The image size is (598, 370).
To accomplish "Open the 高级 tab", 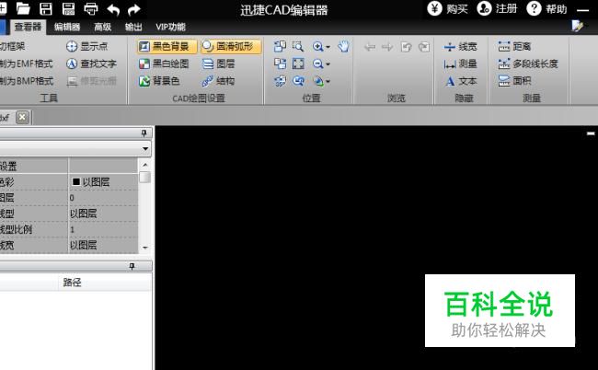I will pyautogui.click(x=103, y=27).
